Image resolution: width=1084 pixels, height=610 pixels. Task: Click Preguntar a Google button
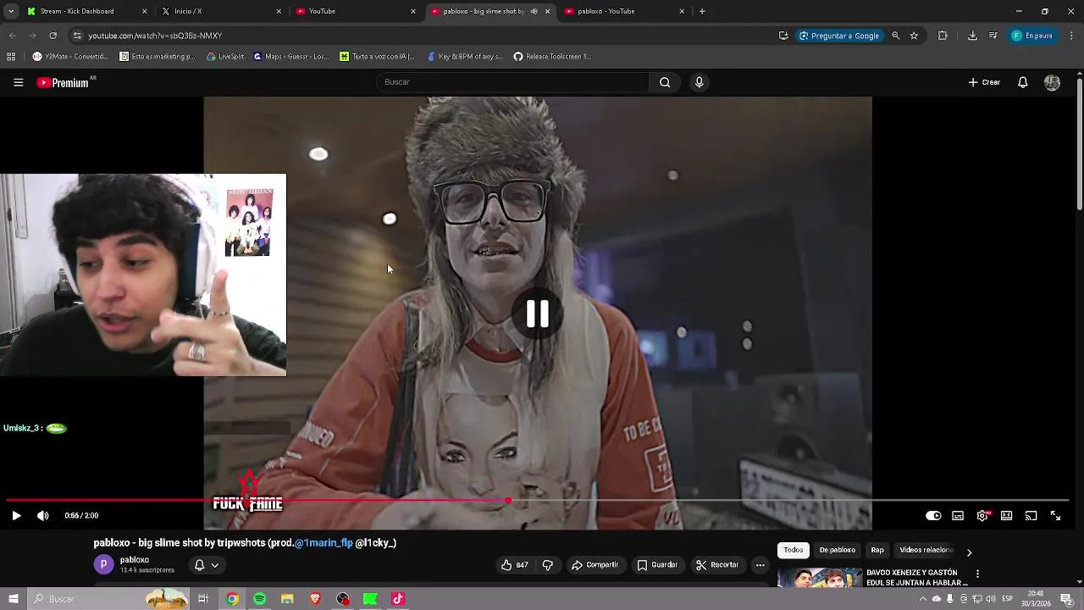(x=840, y=36)
